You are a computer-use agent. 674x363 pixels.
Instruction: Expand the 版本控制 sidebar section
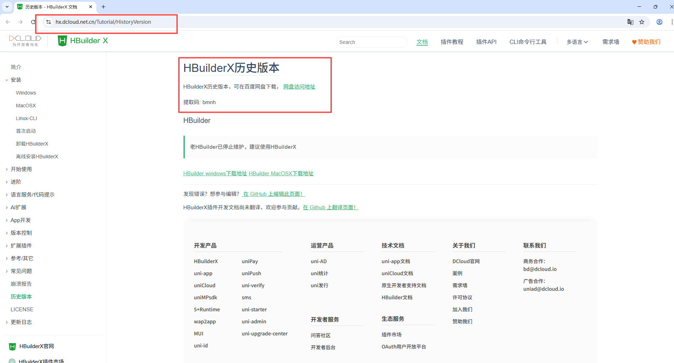[7, 233]
